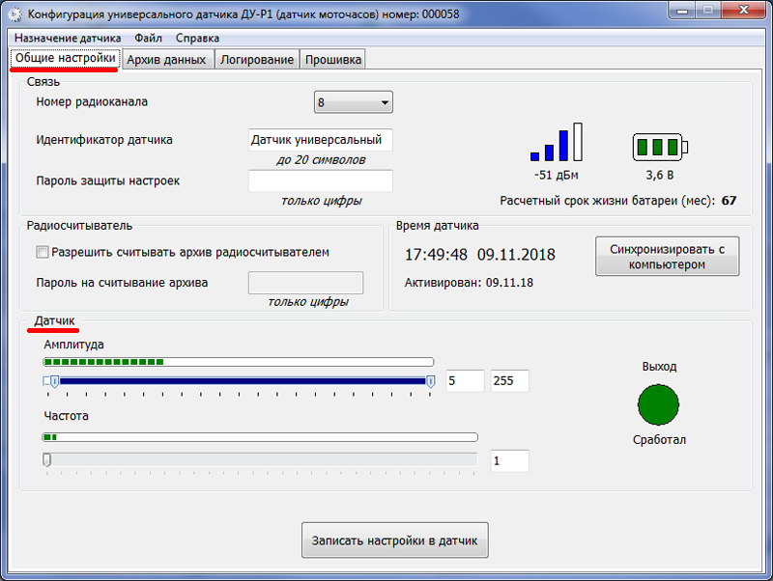The image size is (773, 581).
Task: Open the radio channel number dropdown
Action: point(354,102)
